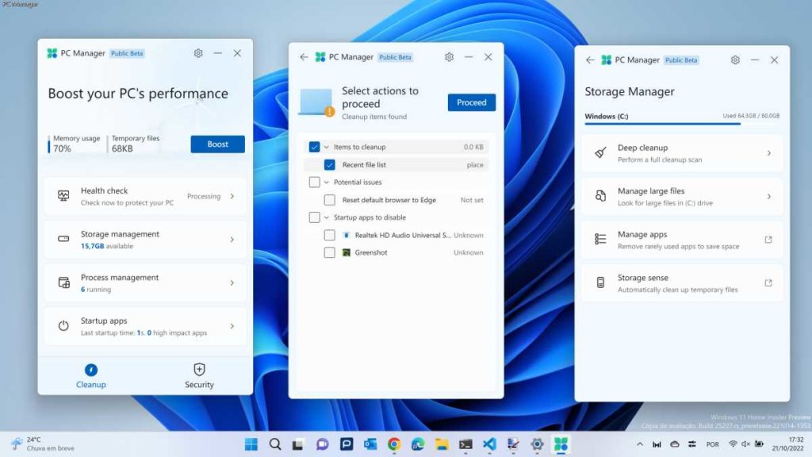
Task: Open the Health check entry
Action: pos(145,197)
